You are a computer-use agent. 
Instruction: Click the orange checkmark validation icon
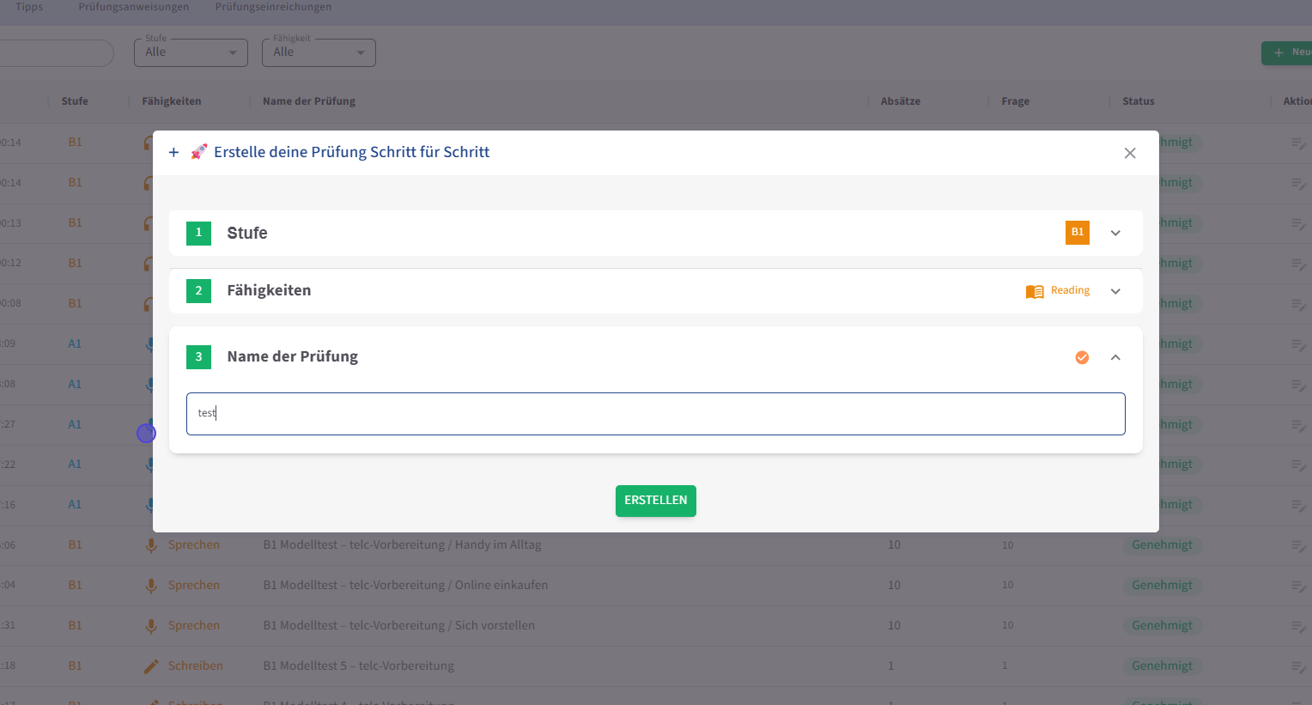[x=1082, y=357]
